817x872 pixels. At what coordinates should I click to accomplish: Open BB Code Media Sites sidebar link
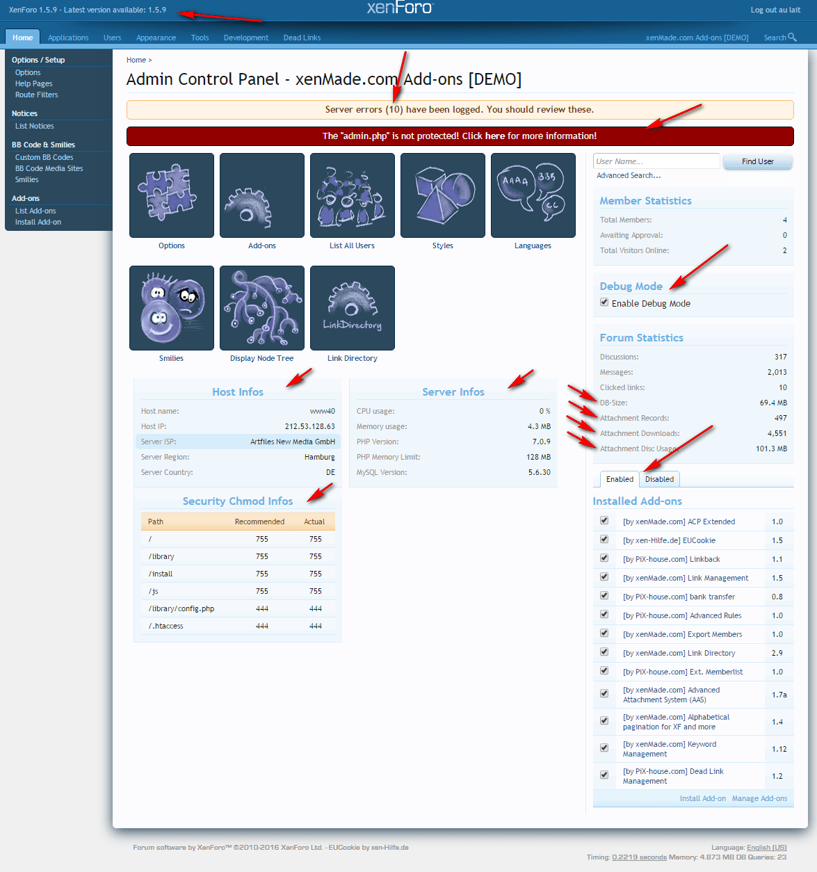coord(49,168)
